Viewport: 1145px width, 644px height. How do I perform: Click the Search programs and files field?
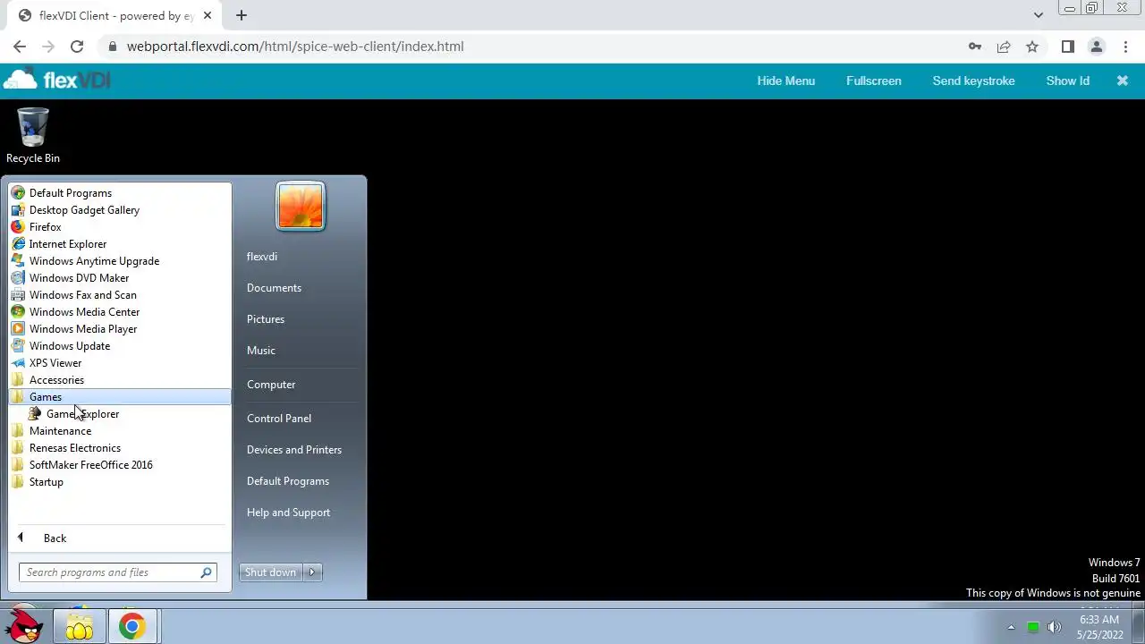coord(118,572)
